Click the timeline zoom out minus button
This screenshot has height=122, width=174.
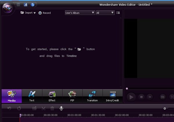pyautogui.click(x=165, y=108)
